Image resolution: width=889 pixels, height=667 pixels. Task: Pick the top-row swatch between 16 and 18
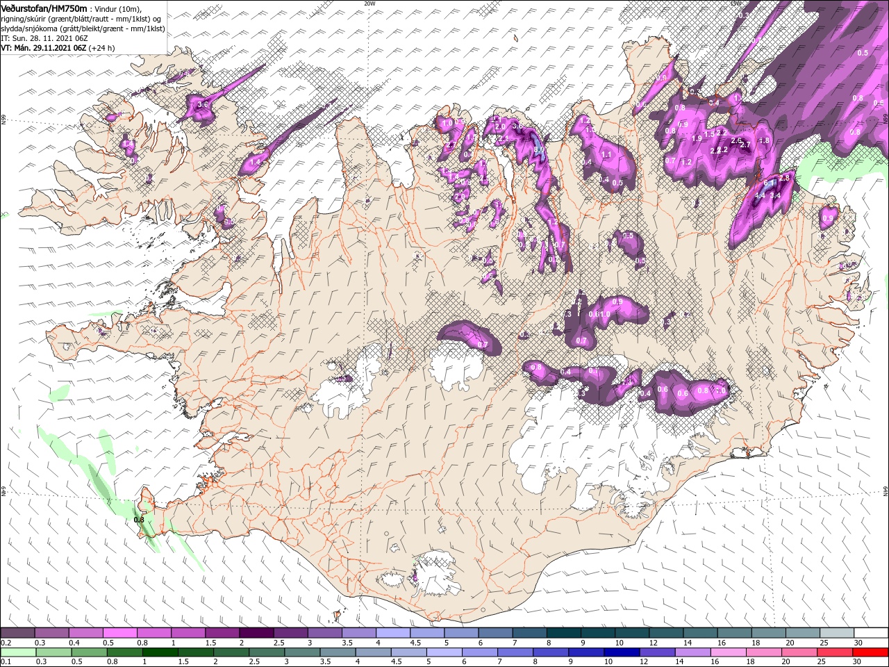[x=735, y=633]
